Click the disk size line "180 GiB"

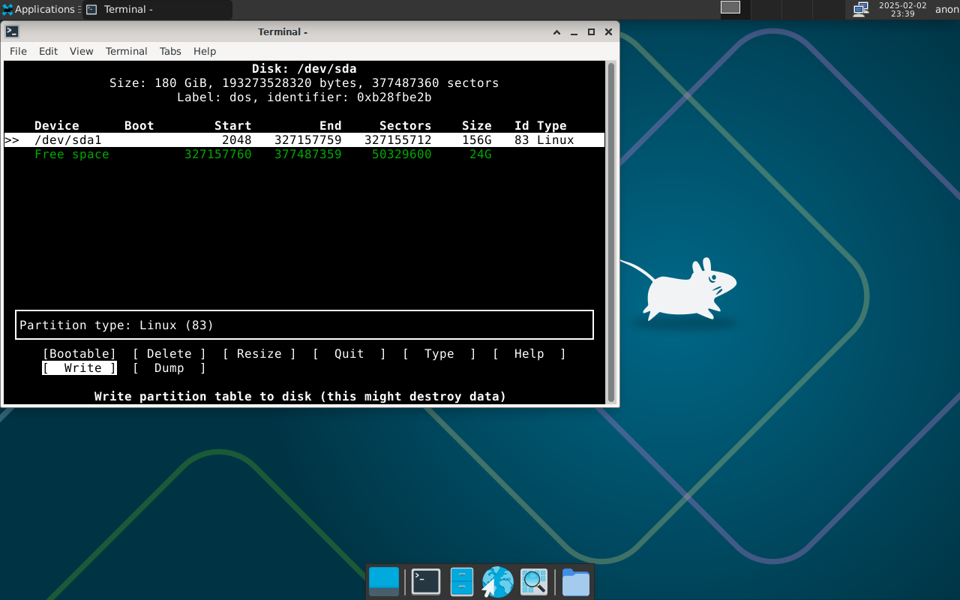pyautogui.click(x=304, y=83)
